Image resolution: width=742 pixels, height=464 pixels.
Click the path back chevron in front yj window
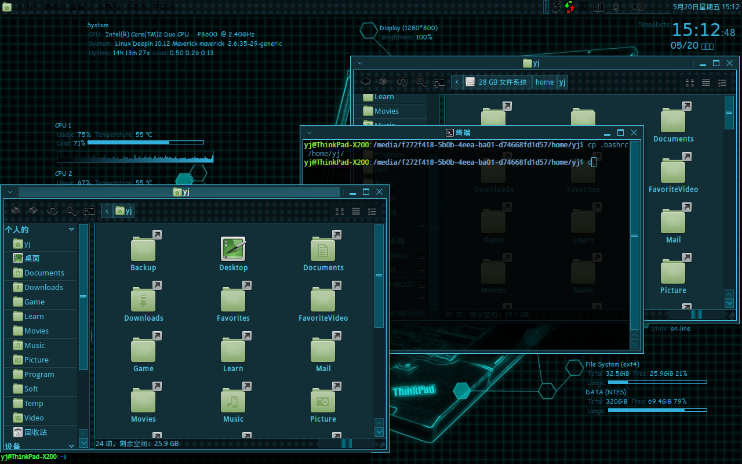pyautogui.click(x=107, y=211)
